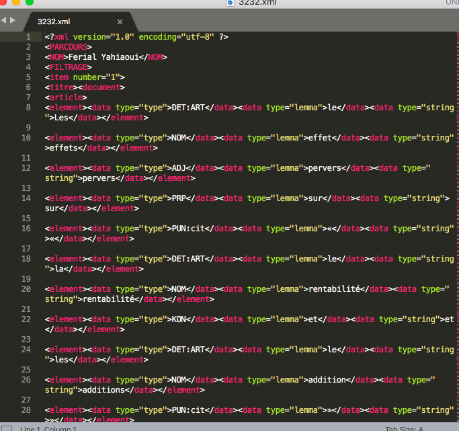Close the 3232.xml tab

tap(120, 22)
